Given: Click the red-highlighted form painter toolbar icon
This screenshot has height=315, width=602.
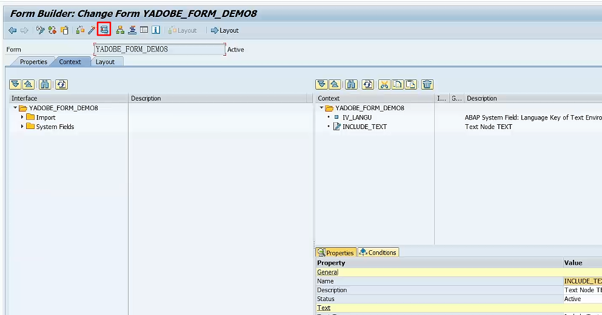Looking at the screenshot, I should point(104,30).
